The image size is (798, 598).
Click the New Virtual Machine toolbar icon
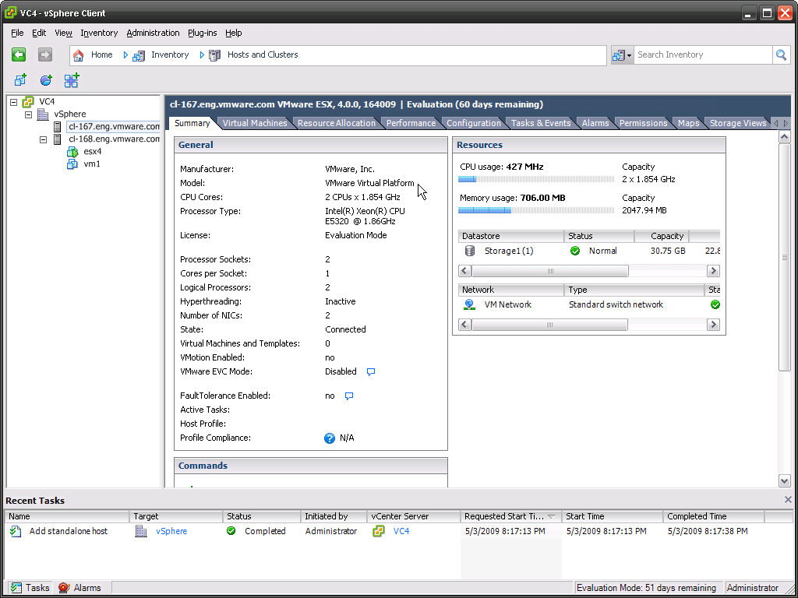click(20, 80)
